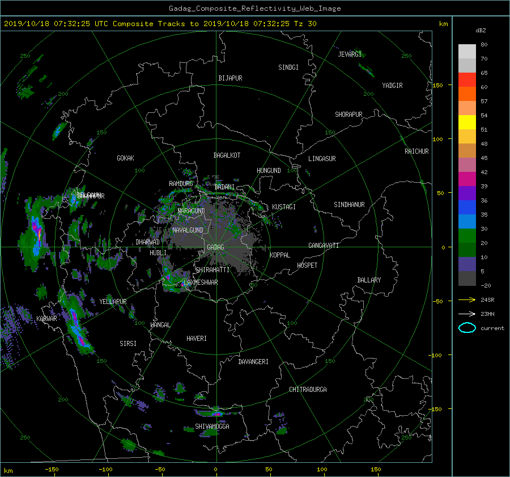Click the YELLAPUR city label
The width and height of the screenshot is (510, 477).
pyautogui.click(x=113, y=302)
